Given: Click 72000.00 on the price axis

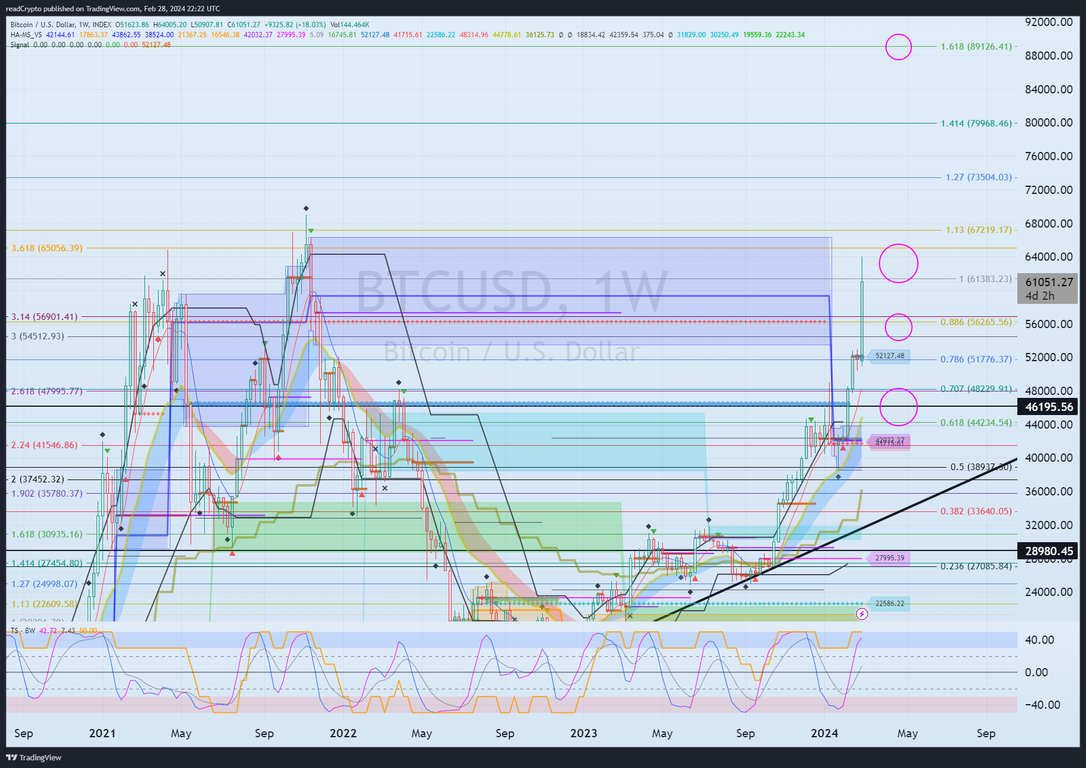Looking at the screenshot, I should coord(1049,190).
